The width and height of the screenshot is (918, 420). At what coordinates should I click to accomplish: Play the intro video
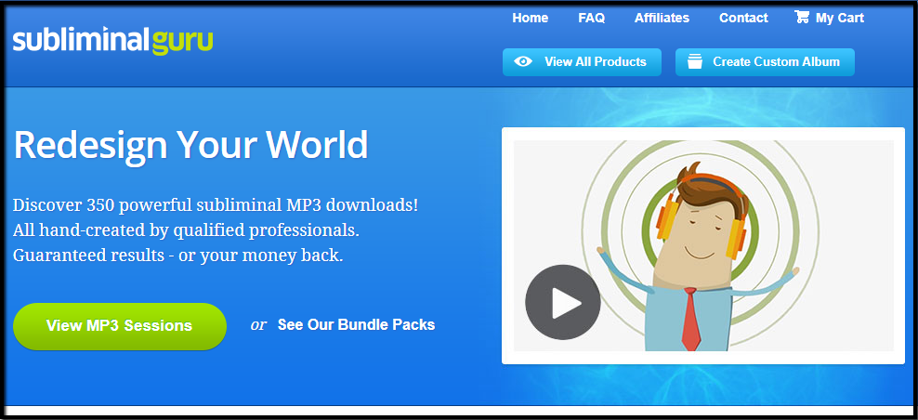point(563,302)
